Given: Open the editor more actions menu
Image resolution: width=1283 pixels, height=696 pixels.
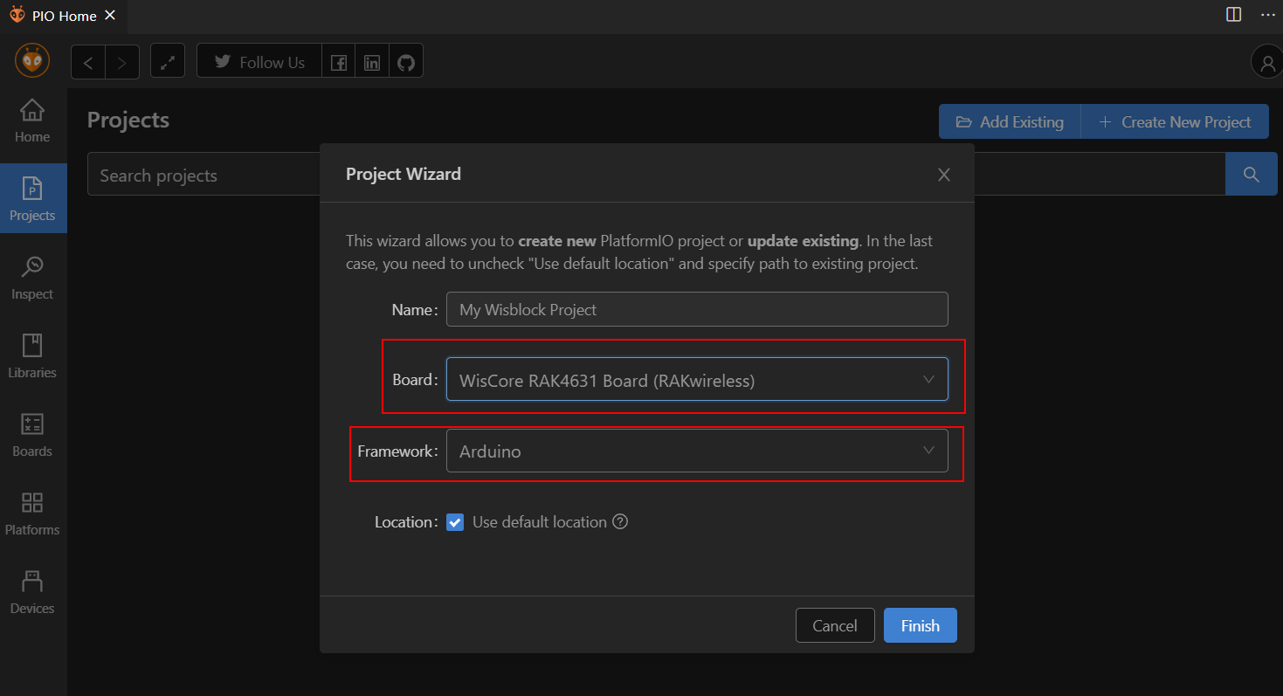Looking at the screenshot, I should (x=1267, y=15).
